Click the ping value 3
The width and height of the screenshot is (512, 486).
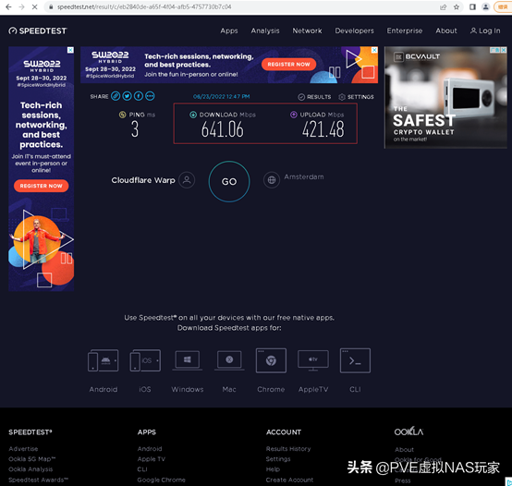point(135,129)
